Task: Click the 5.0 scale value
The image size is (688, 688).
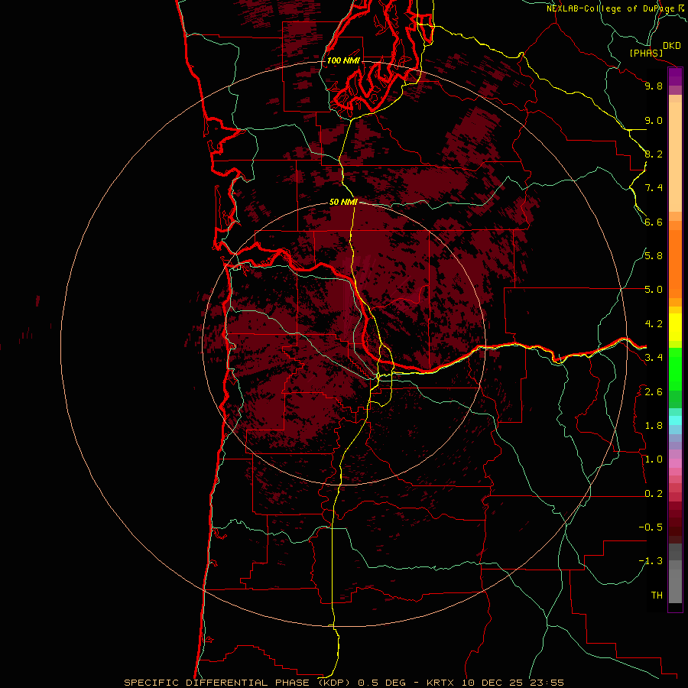Action: [654, 290]
